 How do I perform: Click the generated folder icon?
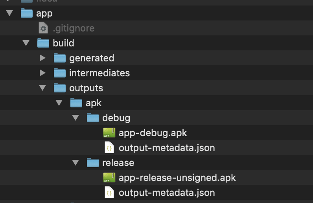point(60,58)
